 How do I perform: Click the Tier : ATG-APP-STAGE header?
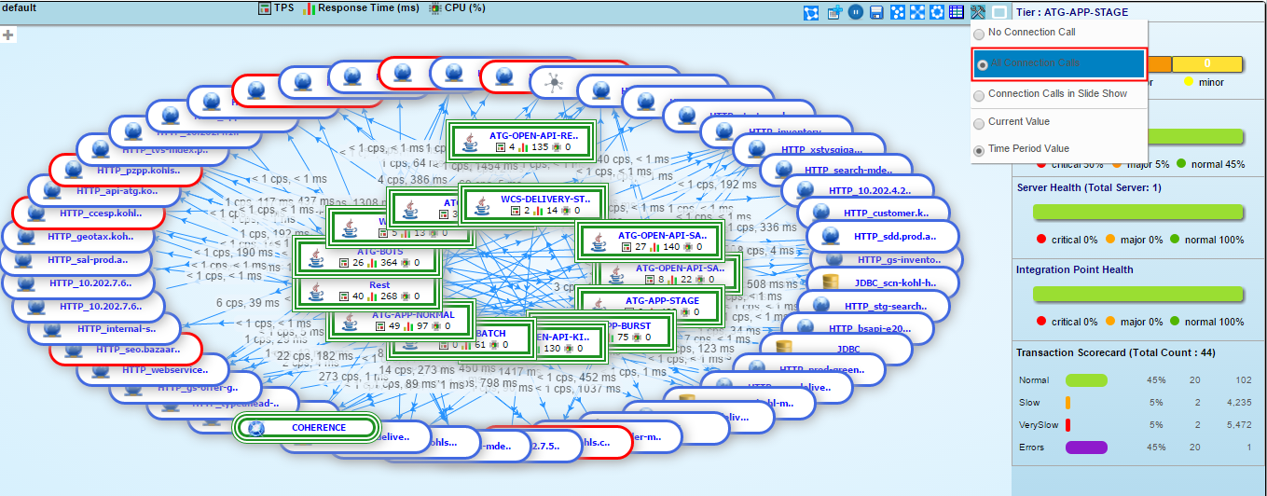click(1071, 12)
